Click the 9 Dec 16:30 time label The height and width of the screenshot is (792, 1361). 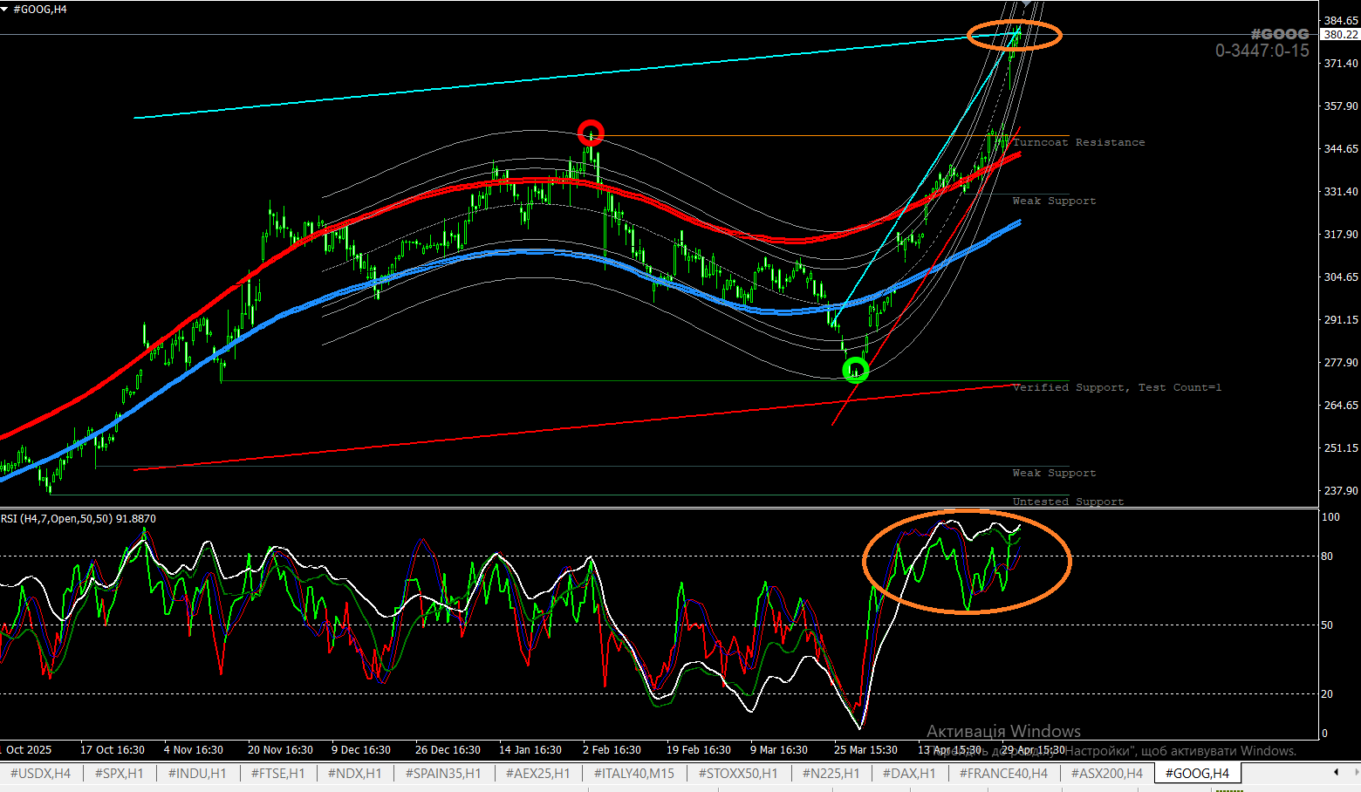point(361,750)
